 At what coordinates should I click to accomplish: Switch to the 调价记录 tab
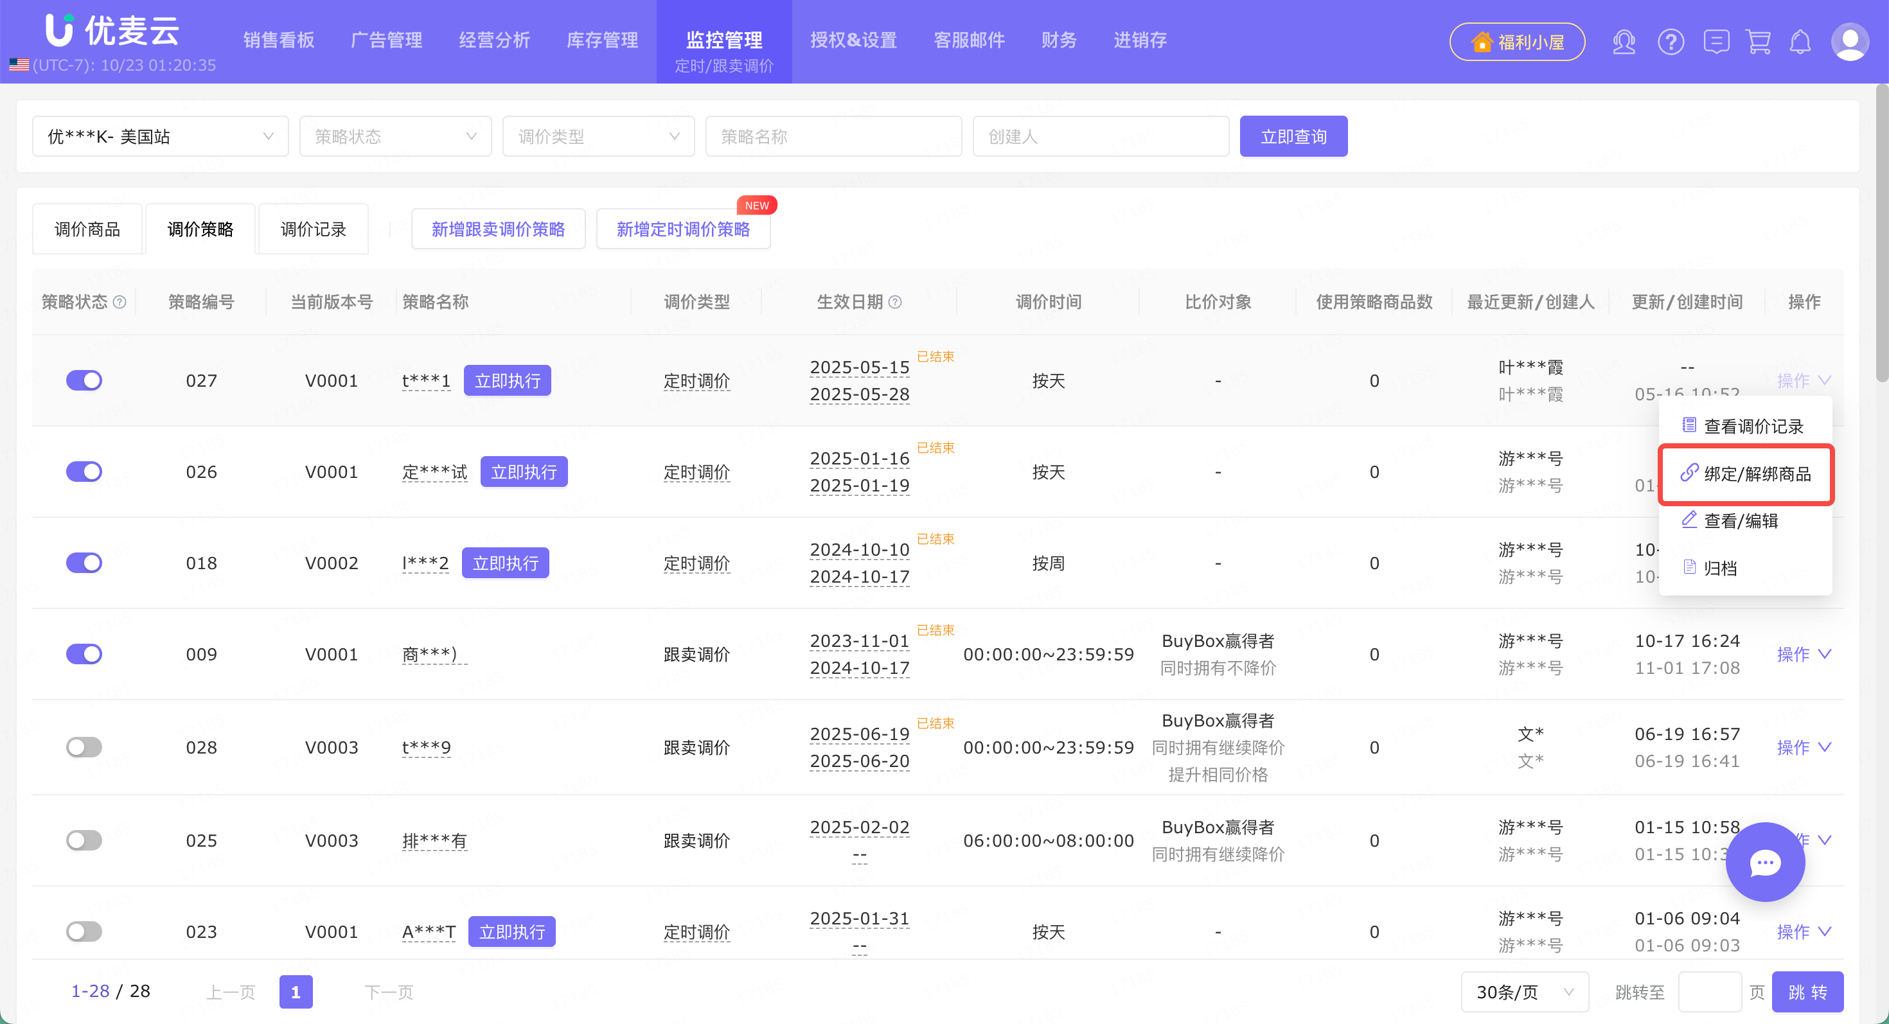[x=313, y=229]
